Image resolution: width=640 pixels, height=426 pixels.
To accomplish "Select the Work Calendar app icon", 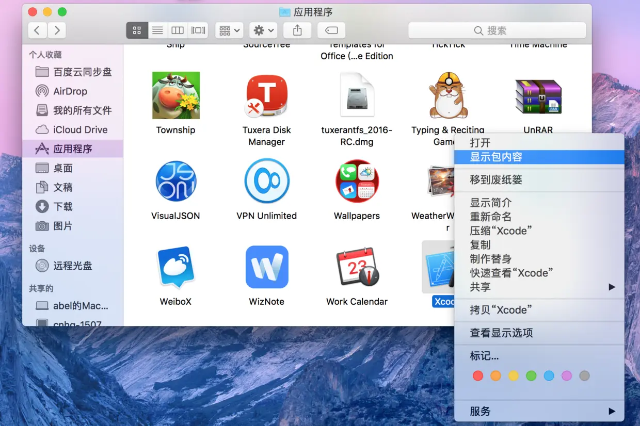I will (357, 267).
